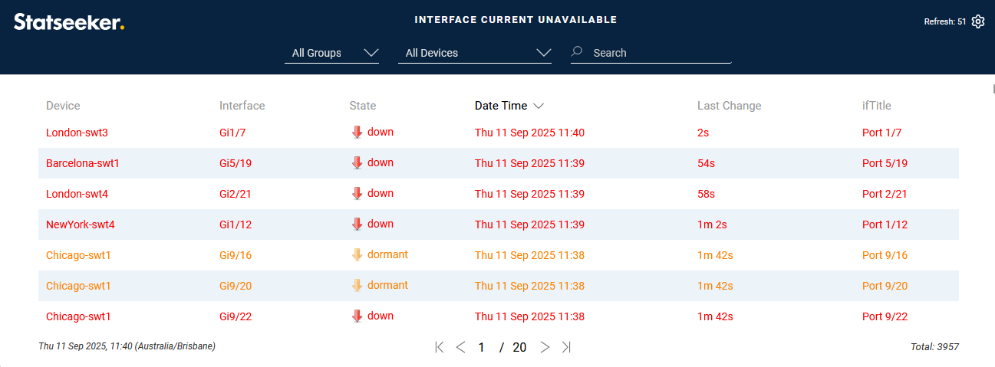Sort by the Last Change column

729,106
